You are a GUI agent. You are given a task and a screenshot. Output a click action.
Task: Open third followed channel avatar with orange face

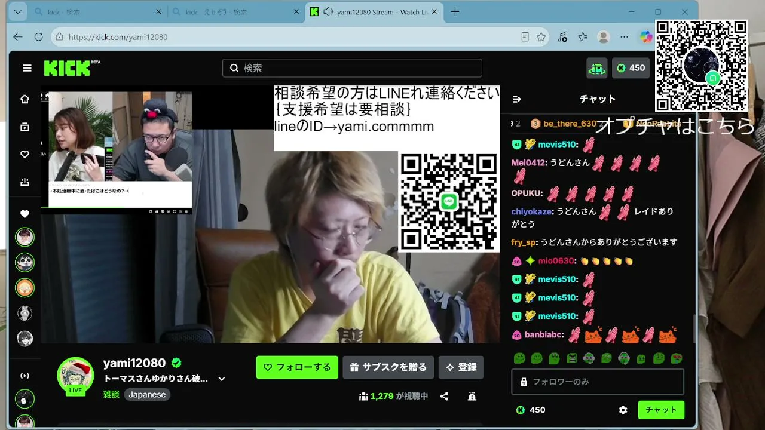point(25,288)
